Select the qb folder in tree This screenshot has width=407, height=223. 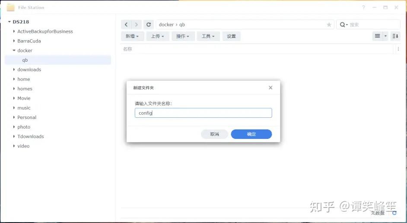pos(58,60)
